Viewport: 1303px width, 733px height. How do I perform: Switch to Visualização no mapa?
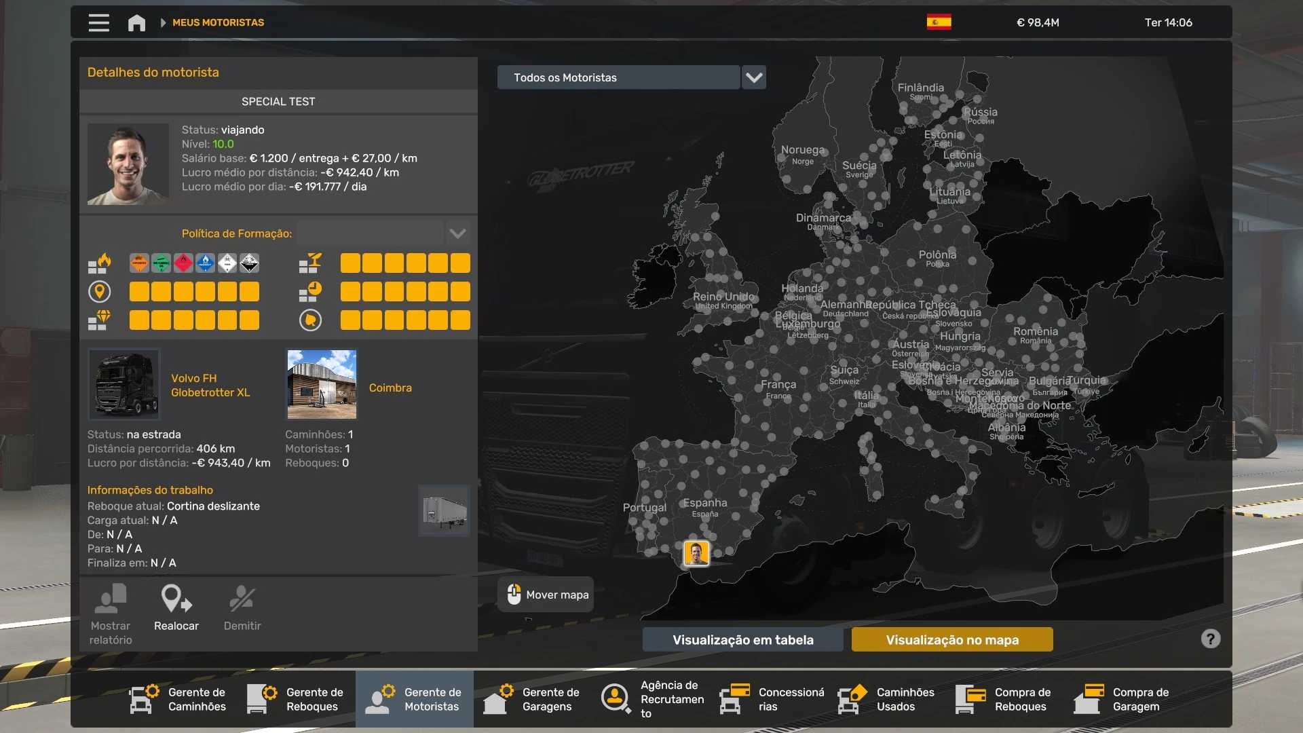click(951, 639)
